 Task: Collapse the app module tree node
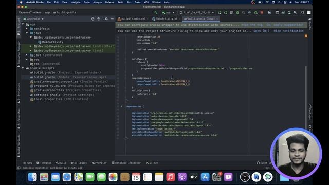pyautogui.click(x=23, y=24)
